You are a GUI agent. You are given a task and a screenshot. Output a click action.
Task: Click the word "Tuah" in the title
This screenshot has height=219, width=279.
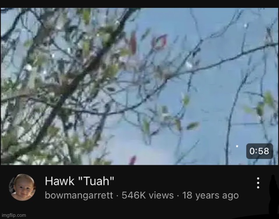point(96,181)
